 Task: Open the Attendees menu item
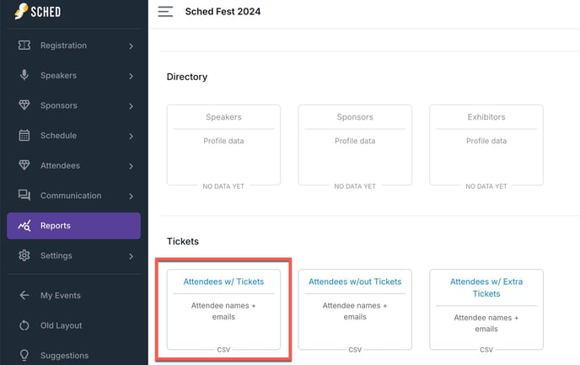pos(73,165)
